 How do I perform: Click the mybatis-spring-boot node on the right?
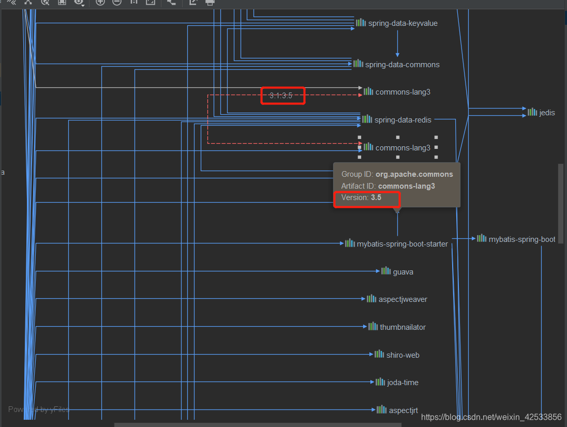(x=516, y=239)
